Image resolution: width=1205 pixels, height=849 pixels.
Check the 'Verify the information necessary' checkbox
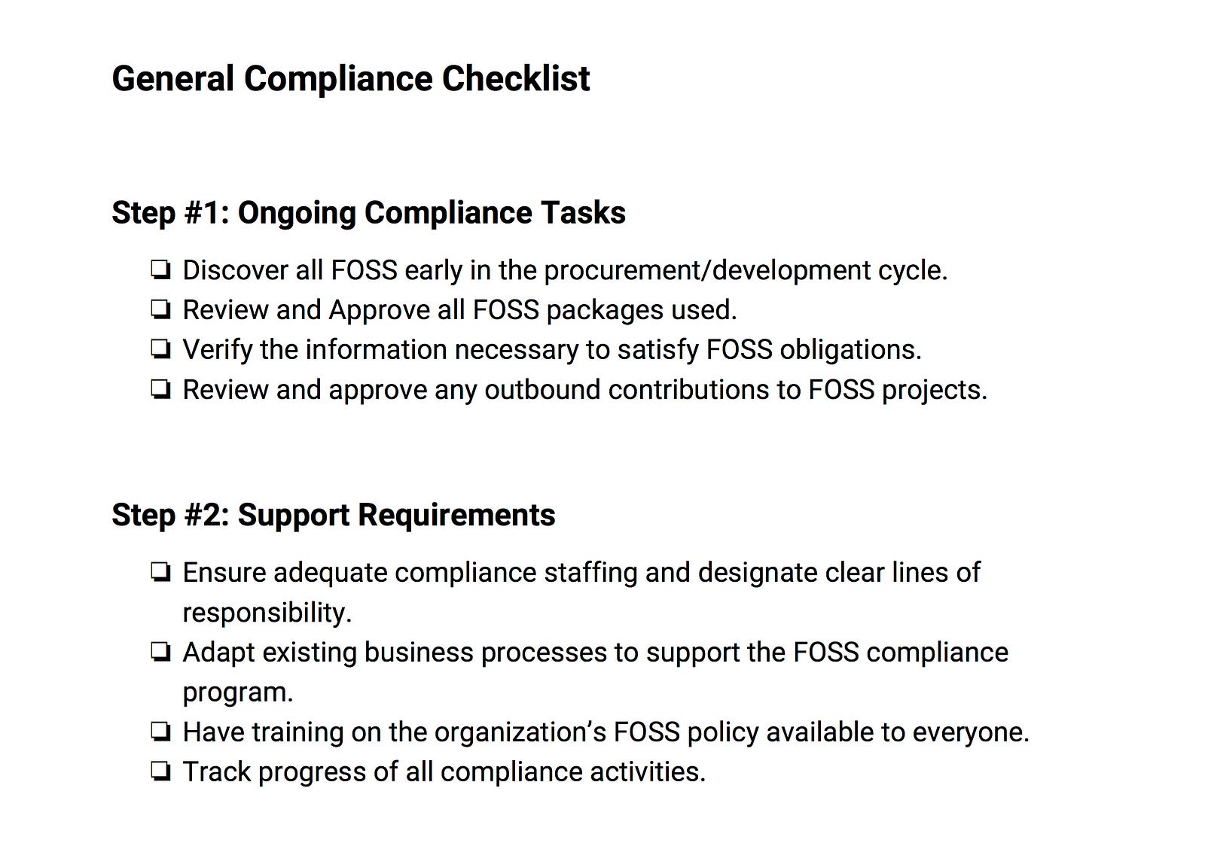pos(160,349)
